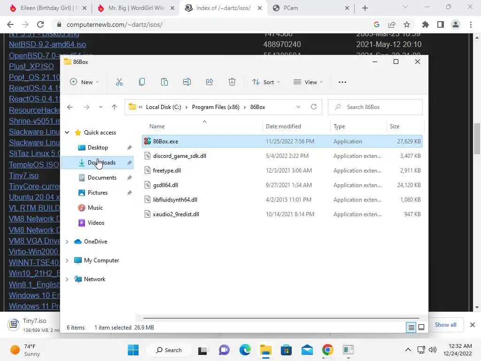This screenshot has width=481, height=361.
Task: Sort by Size column header
Action: [405, 126]
